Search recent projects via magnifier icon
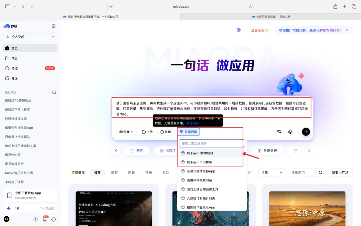This screenshot has width=361, height=226. point(54,92)
